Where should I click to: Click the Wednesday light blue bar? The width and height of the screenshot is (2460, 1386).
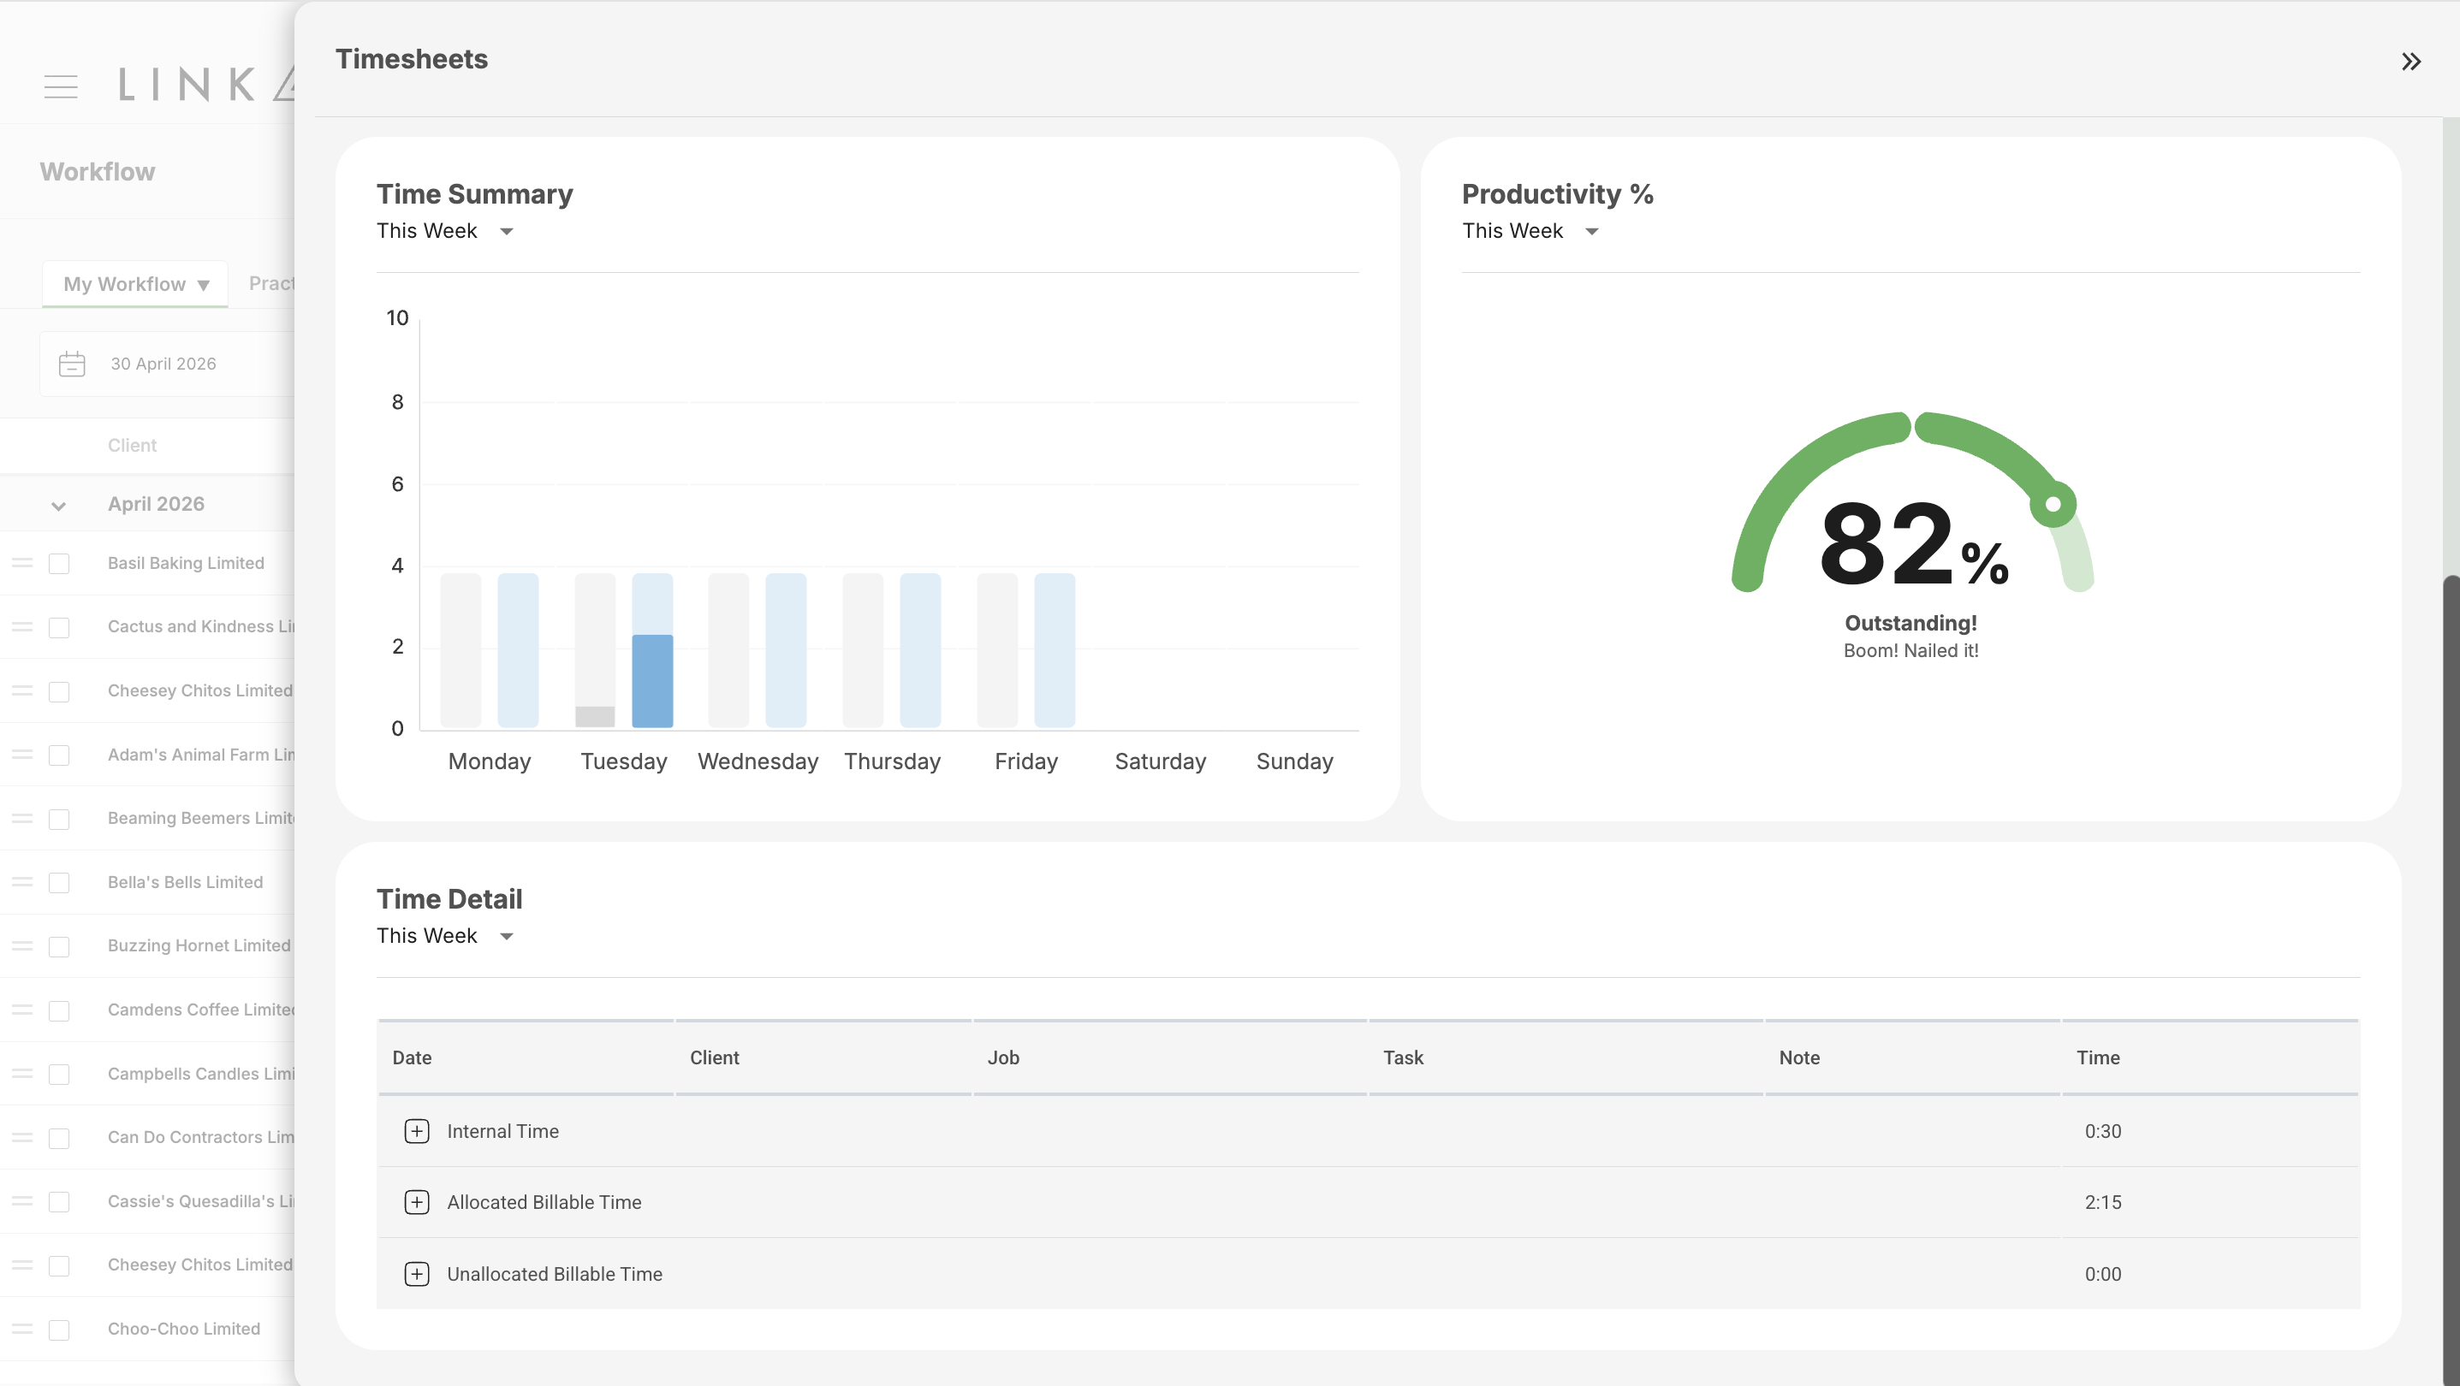(786, 650)
